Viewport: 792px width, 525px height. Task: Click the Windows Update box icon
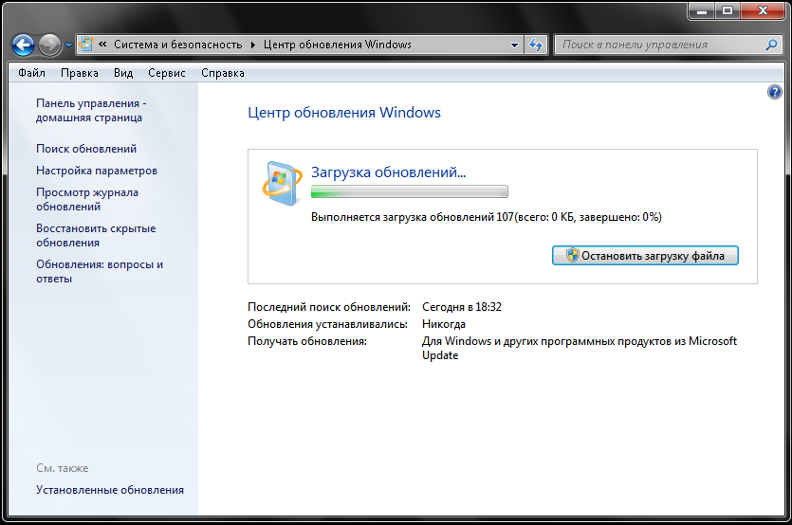tap(282, 183)
